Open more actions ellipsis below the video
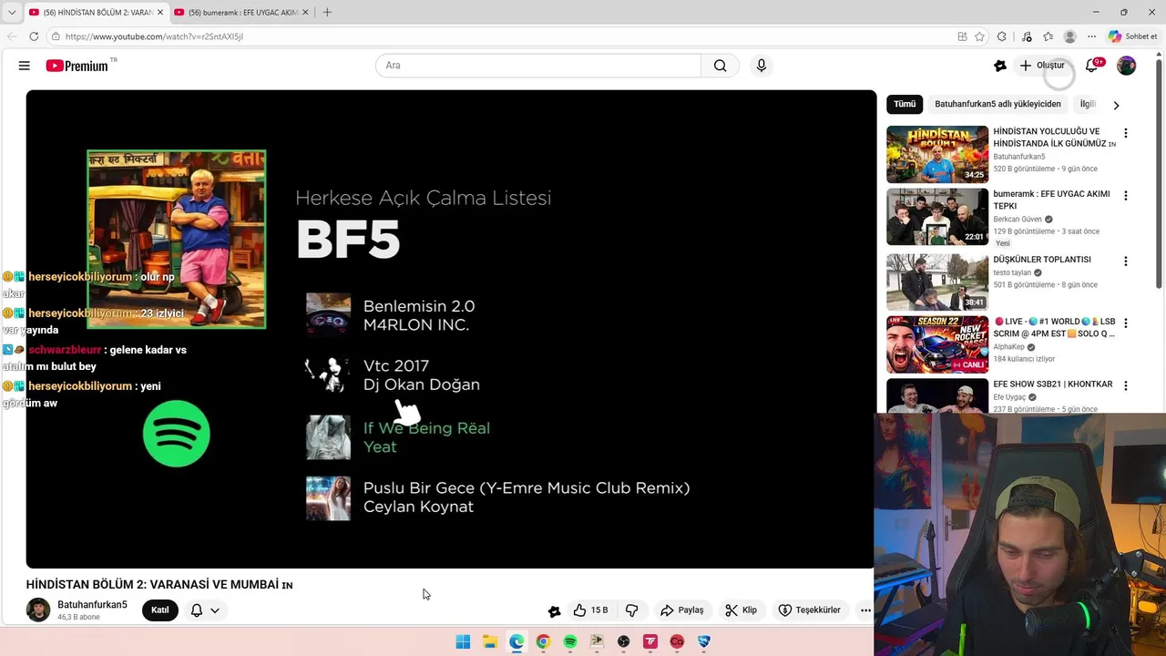 [x=865, y=610]
